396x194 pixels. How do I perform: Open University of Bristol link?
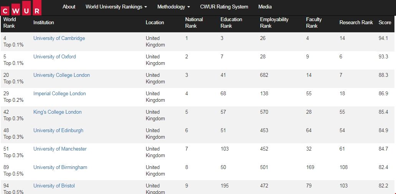[x=54, y=186]
